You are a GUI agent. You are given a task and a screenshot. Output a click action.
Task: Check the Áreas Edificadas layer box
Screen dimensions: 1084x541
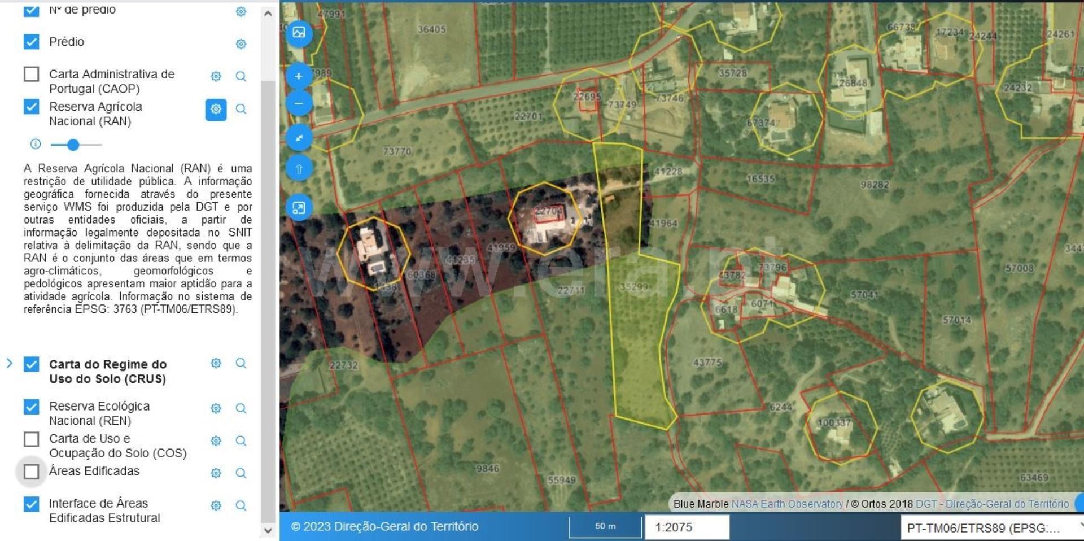point(32,472)
